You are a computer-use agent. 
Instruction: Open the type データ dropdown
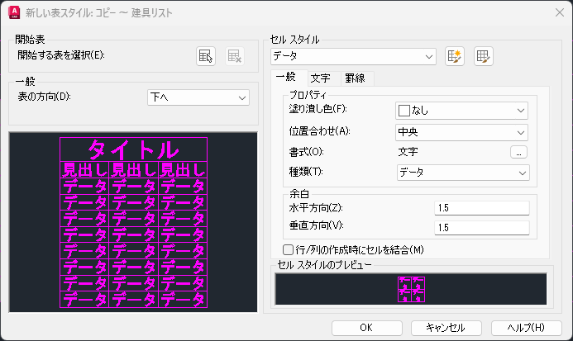tap(461, 172)
